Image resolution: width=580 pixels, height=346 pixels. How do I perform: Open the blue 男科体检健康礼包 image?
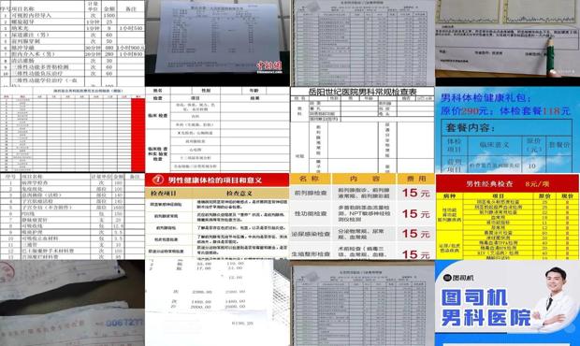tap(507, 130)
